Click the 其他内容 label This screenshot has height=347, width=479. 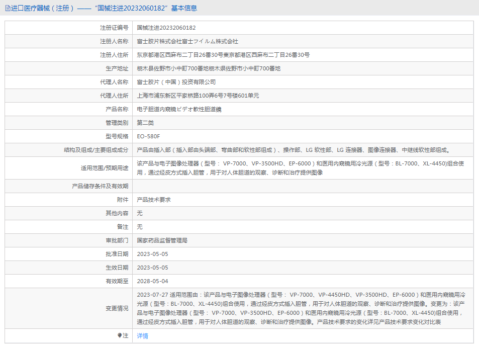[x=117, y=213]
